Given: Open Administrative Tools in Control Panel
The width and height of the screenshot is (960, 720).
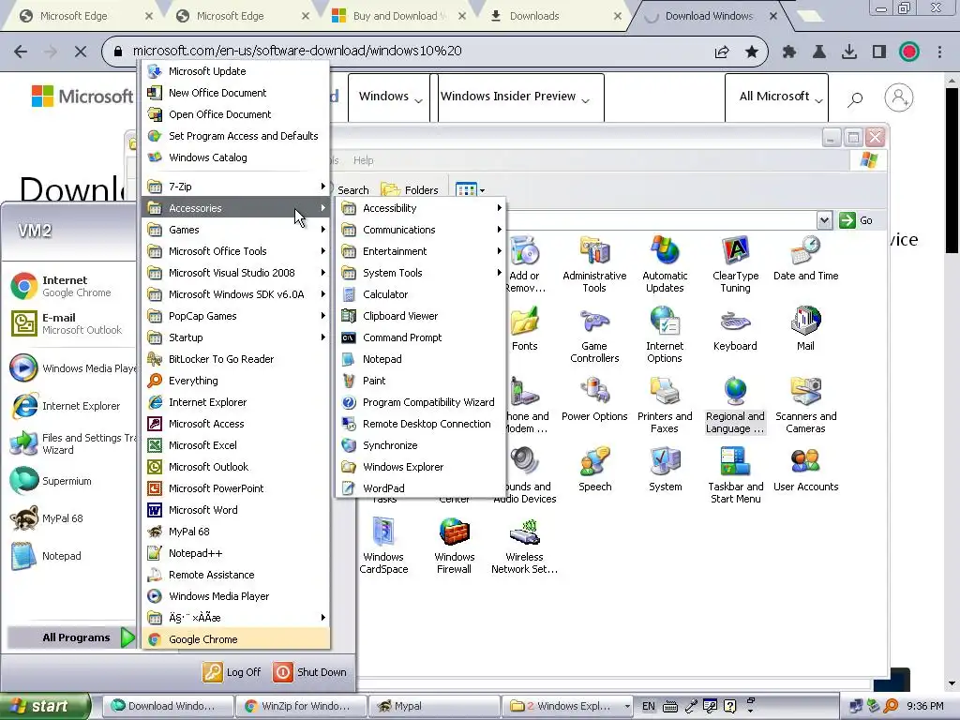Looking at the screenshot, I should tap(594, 264).
